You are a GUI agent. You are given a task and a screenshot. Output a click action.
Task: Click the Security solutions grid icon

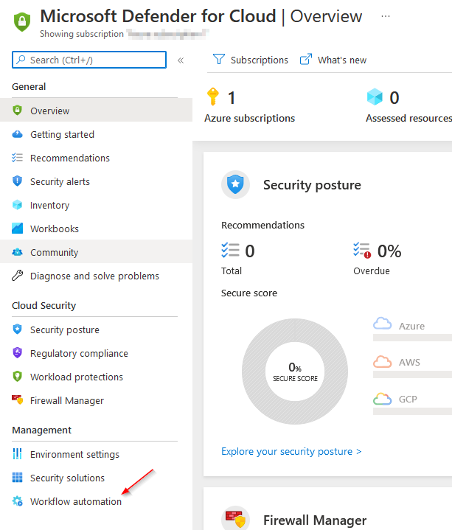[x=17, y=477]
